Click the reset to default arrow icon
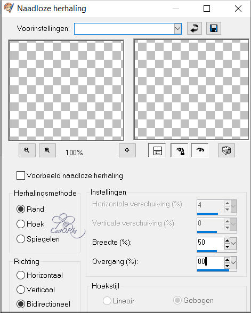 tap(195, 28)
